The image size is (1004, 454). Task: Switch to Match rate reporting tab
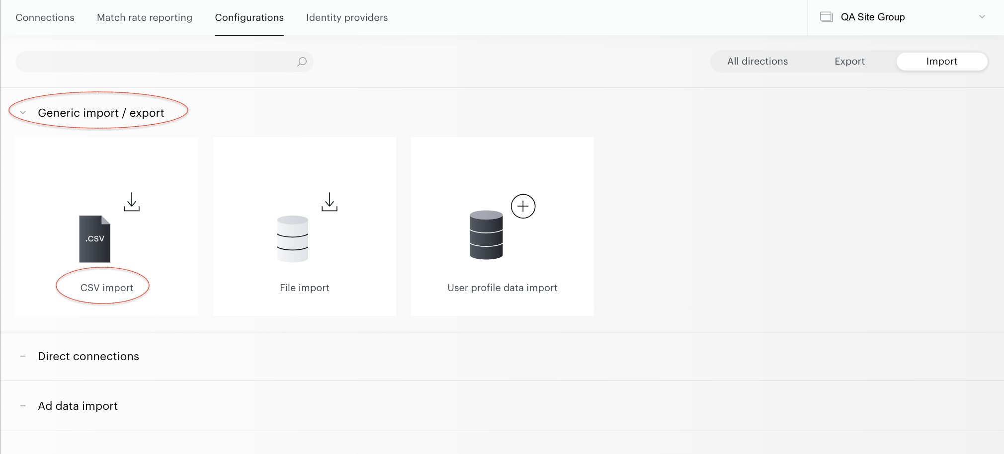pyautogui.click(x=145, y=17)
